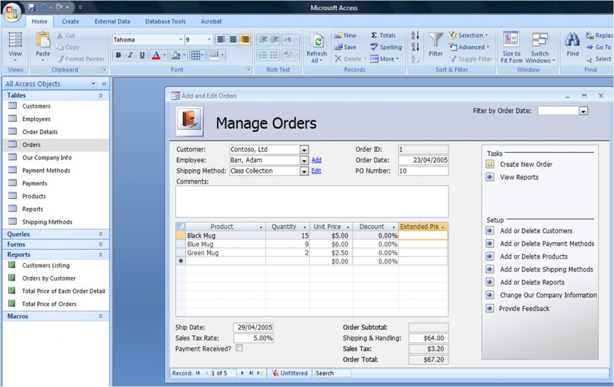Click the Comments text box
The width and height of the screenshot is (614, 387).
click(x=312, y=201)
